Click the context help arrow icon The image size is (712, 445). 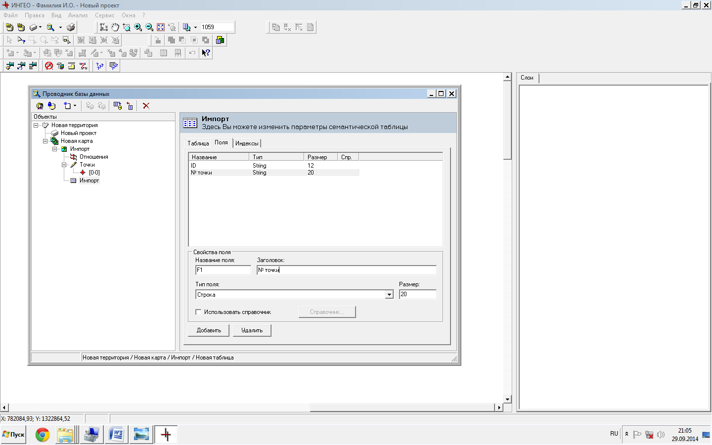[206, 53]
